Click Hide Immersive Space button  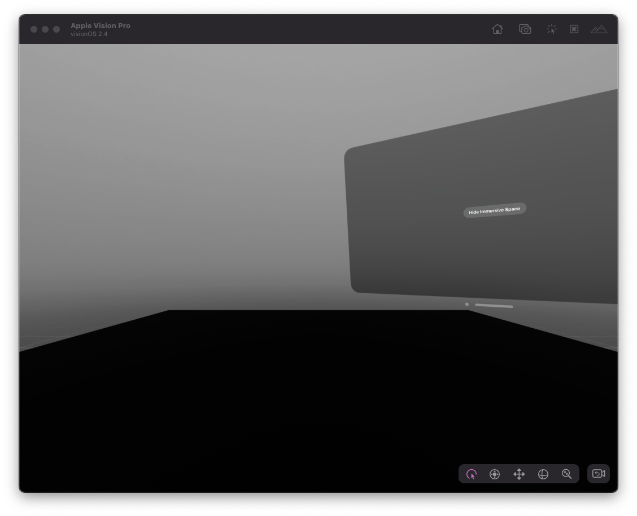tap(495, 210)
